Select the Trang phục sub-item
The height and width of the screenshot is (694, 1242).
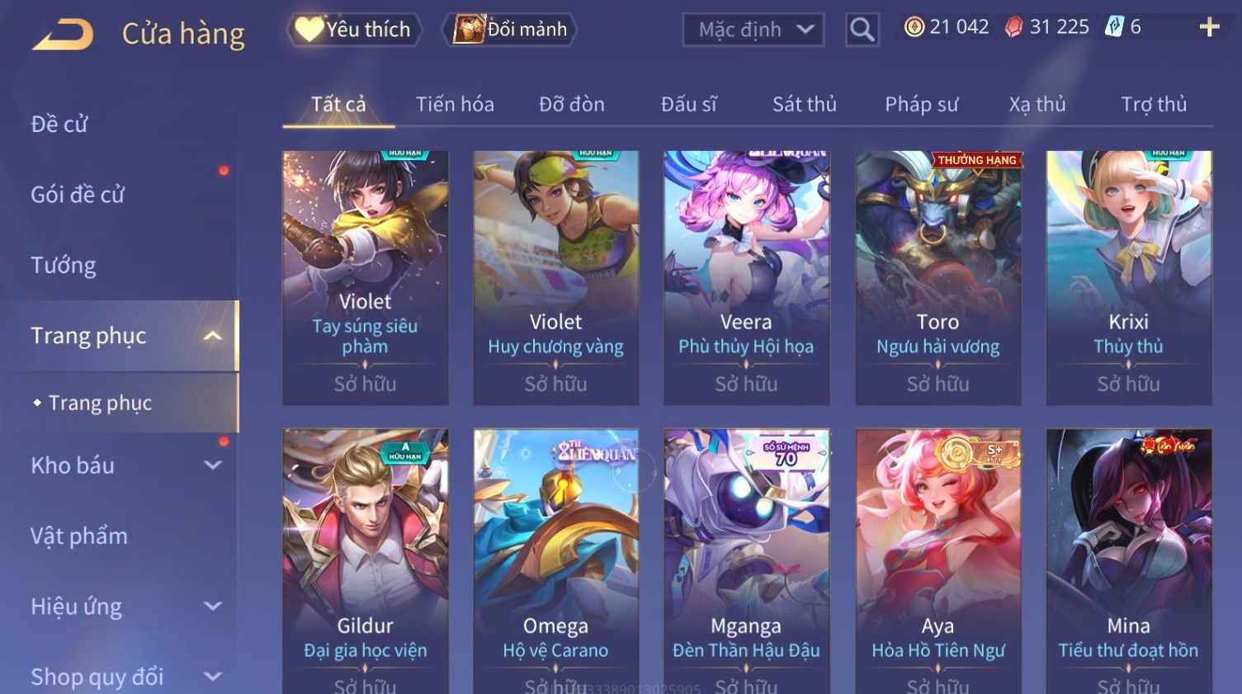pyautogui.click(x=100, y=403)
